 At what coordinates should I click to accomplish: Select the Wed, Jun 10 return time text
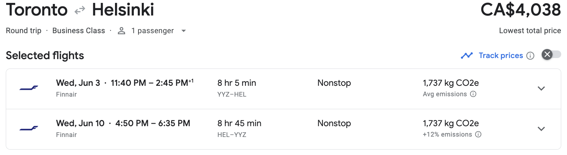tap(123, 123)
